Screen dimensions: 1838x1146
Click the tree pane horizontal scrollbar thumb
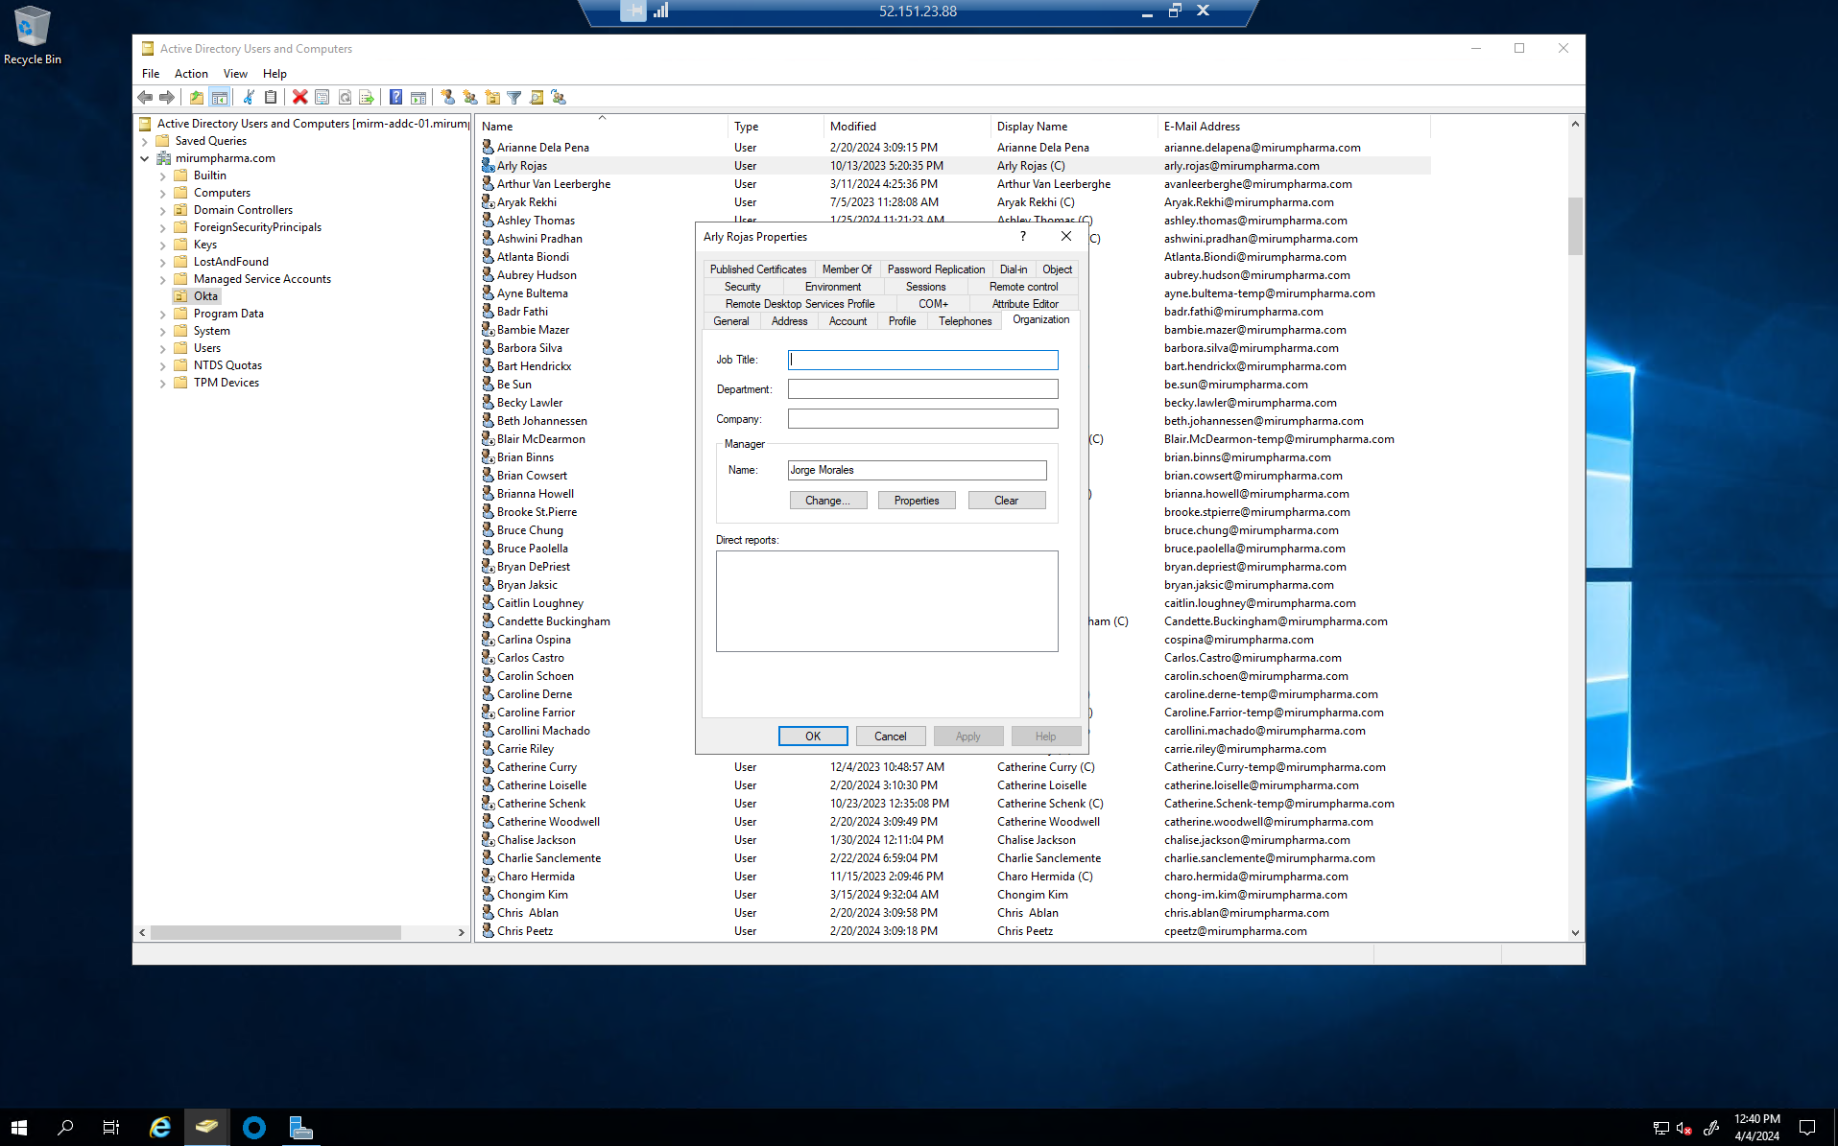click(276, 932)
